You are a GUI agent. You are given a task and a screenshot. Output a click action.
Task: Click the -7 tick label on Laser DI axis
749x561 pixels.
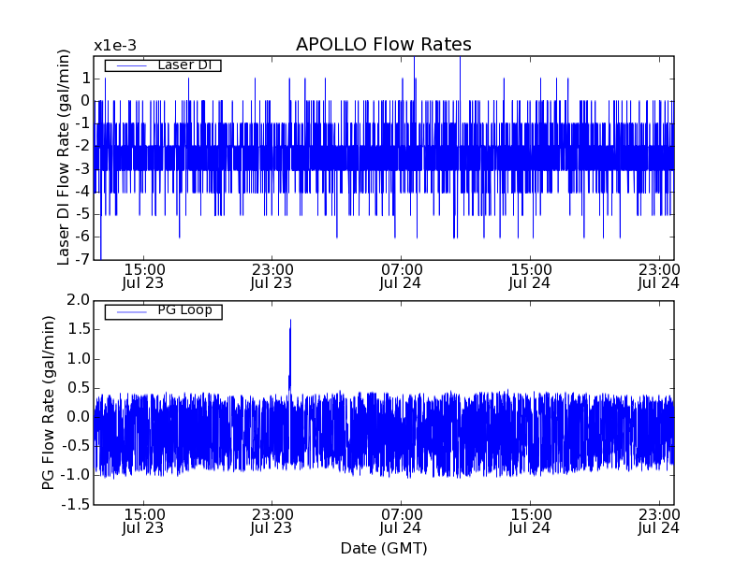pos(82,259)
